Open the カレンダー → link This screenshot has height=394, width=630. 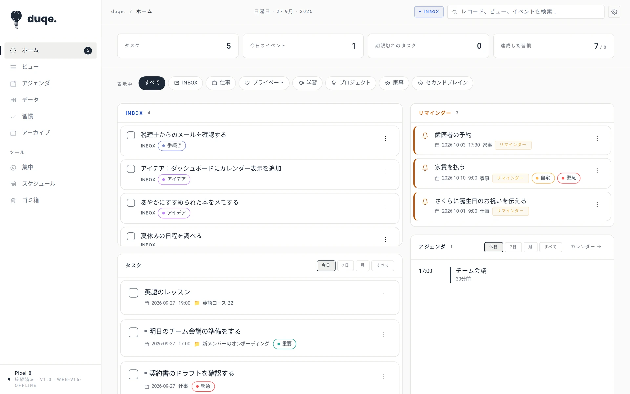(586, 247)
